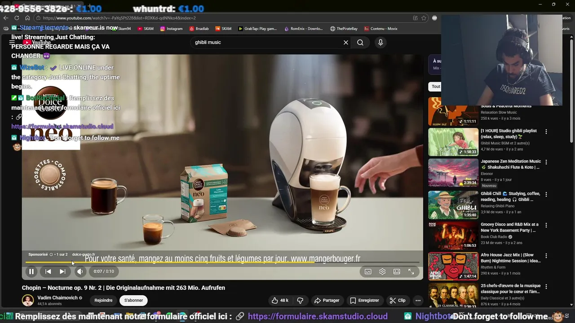Click the Partager share button
The image size is (575, 323).
pyautogui.click(x=327, y=300)
